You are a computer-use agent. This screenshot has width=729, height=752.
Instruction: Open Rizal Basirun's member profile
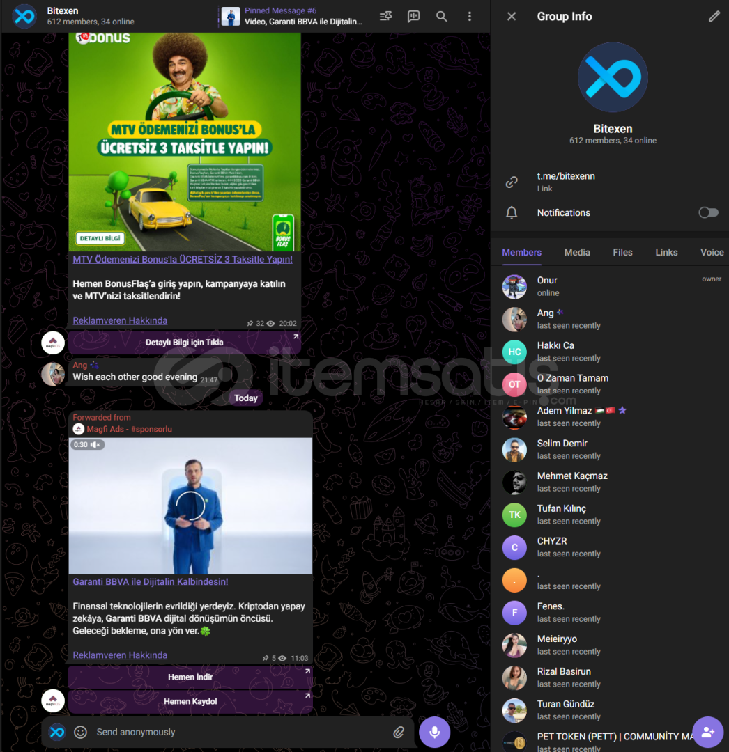pyautogui.click(x=611, y=677)
